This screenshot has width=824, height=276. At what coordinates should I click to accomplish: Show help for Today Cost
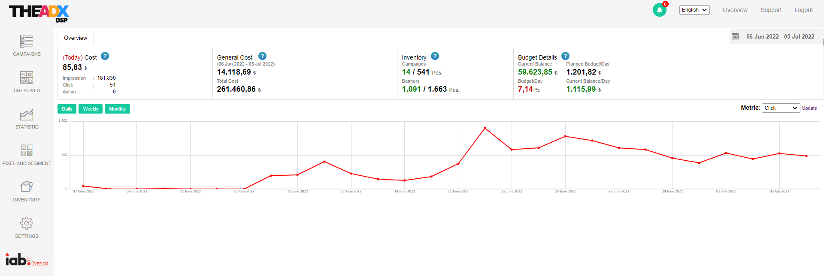point(105,56)
